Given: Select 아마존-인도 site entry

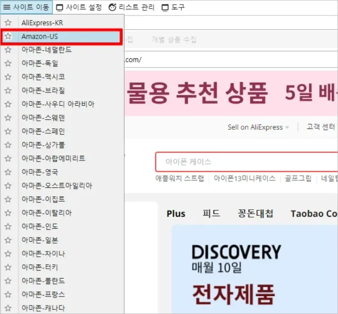Looking at the screenshot, I should [62, 227].
